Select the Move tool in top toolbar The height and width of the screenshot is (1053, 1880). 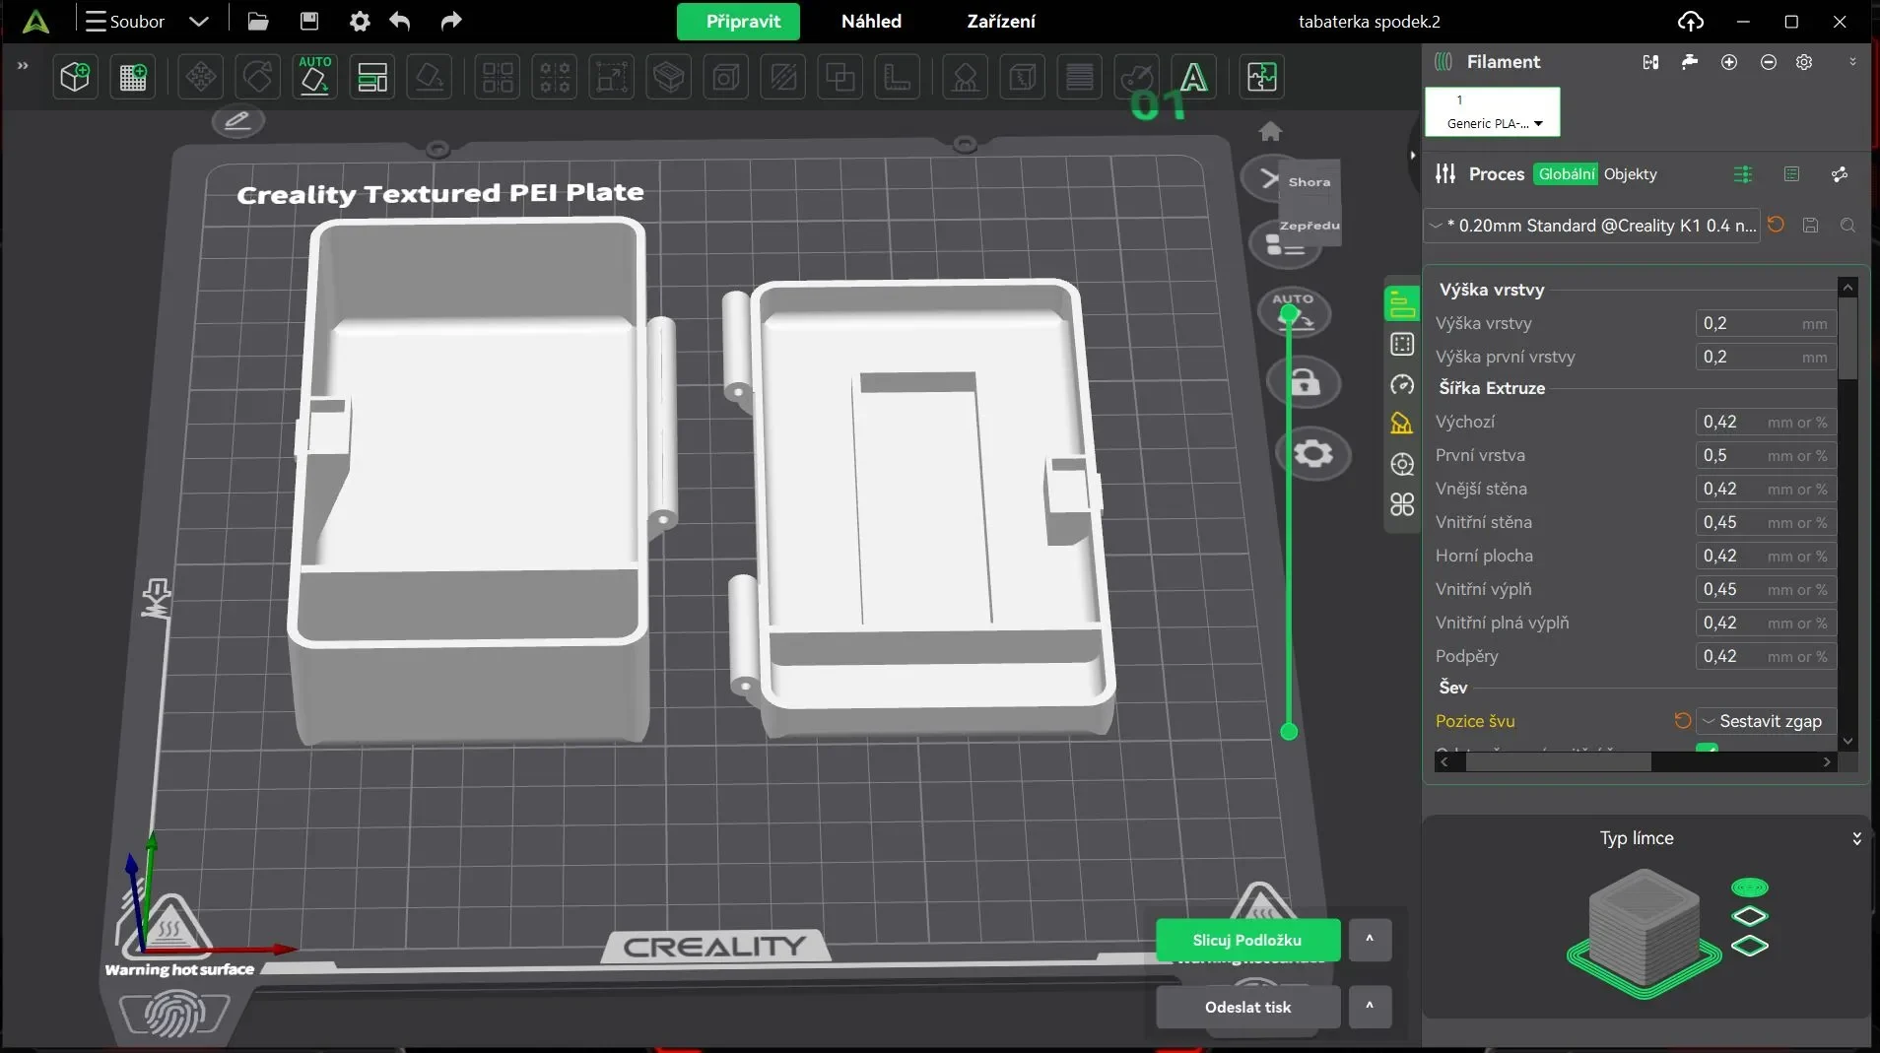tap(201, 77)
